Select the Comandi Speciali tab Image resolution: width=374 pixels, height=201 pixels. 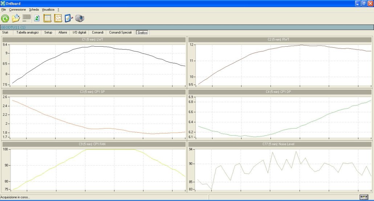[x=120, y=33]
